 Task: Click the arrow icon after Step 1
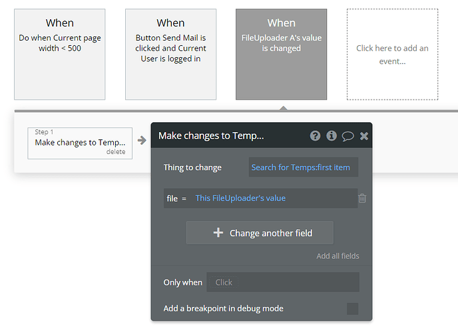click(x=142, y=140)
